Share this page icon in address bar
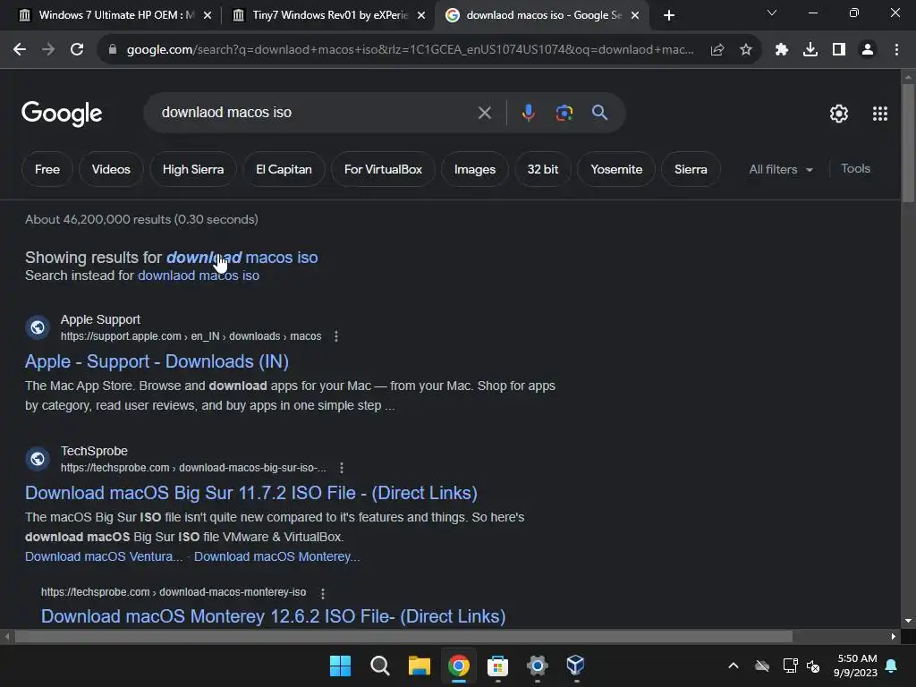Image resolution: width=916 pixels, height=687 pixels. tap(717, 50)
